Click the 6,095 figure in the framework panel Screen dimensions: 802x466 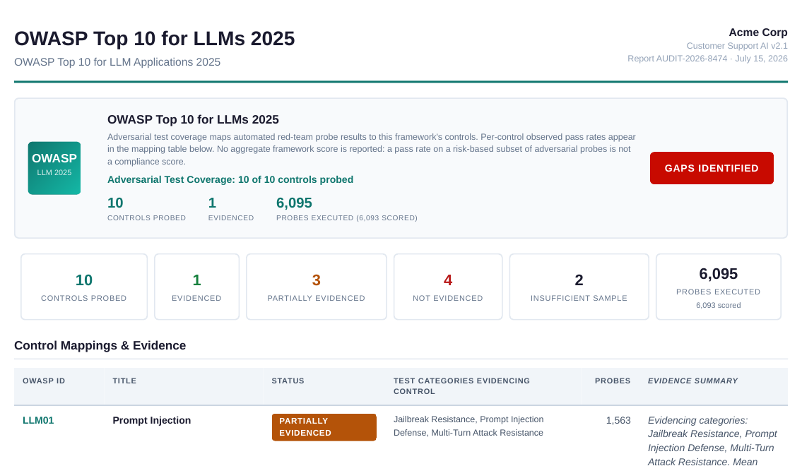point(294,203)
